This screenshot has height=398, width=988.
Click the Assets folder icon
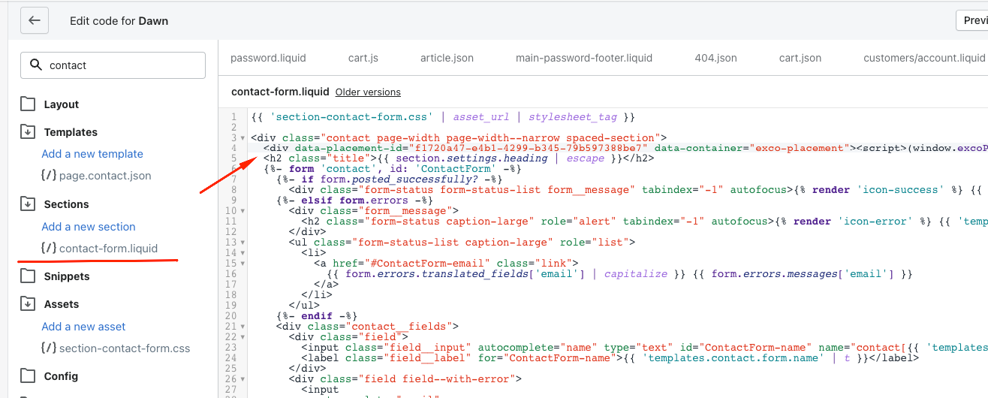point(28,304)
